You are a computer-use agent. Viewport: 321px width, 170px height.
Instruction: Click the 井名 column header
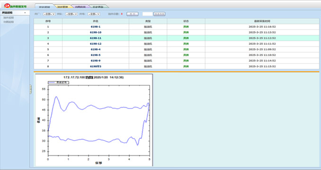(x=96, y=21)
